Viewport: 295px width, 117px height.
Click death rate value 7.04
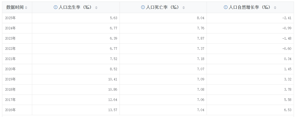click(201, 110)
